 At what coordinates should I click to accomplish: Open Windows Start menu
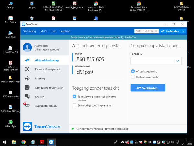(x=5, y=142)
